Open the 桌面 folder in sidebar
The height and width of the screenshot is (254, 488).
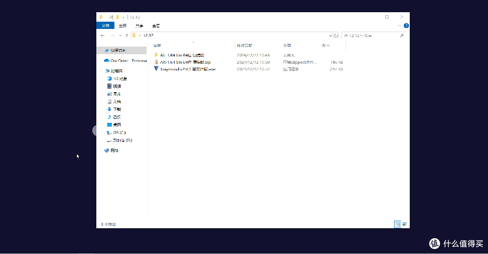tap(114, 125)
